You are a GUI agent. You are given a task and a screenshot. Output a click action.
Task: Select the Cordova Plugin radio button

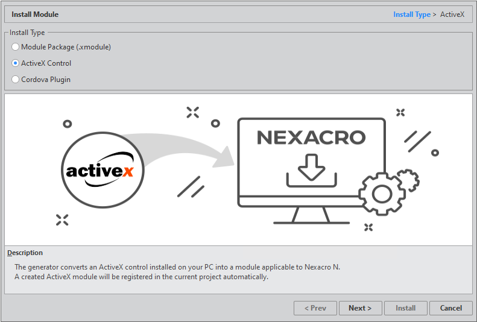tap(16, 80)
